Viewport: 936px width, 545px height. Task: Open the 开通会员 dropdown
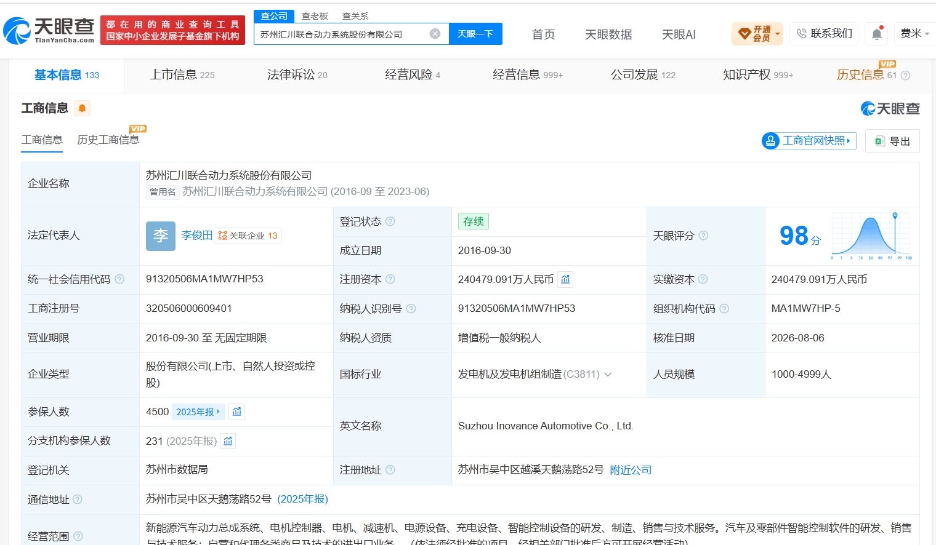(757, 34)
